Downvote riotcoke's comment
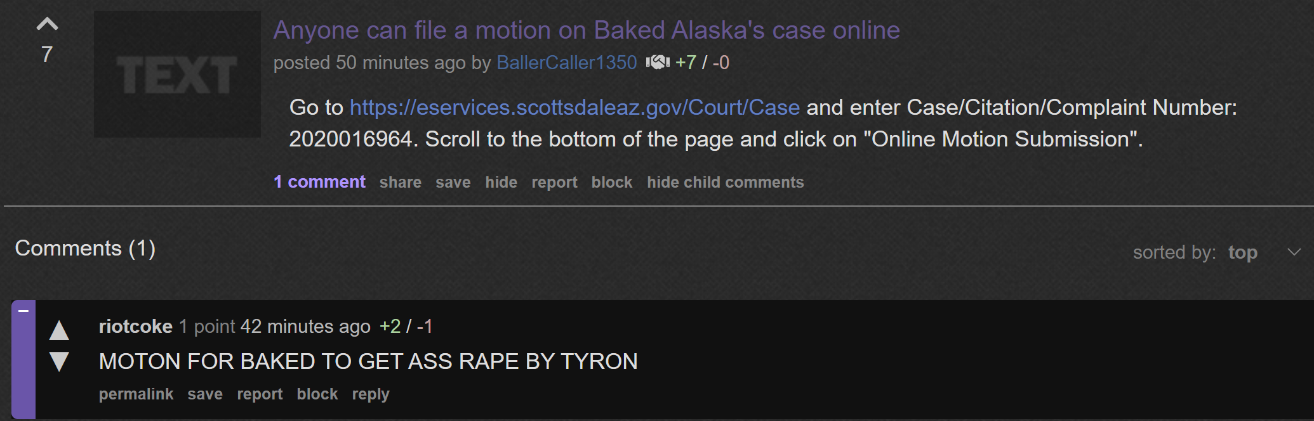This screenshot has height=421, width=1314. (x=59, y=361)
